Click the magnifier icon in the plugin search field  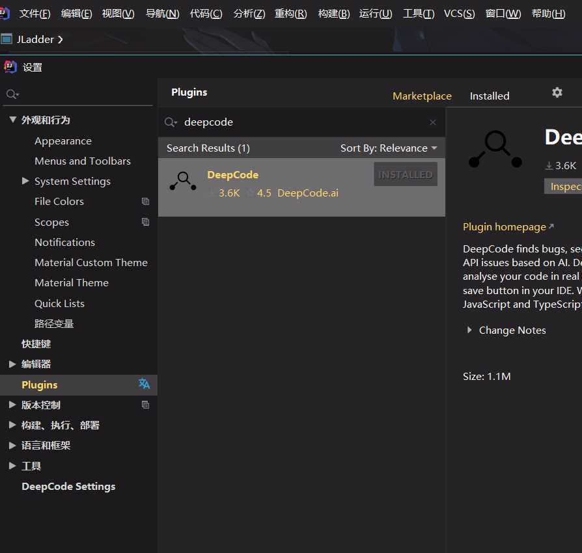pos(171,122)
